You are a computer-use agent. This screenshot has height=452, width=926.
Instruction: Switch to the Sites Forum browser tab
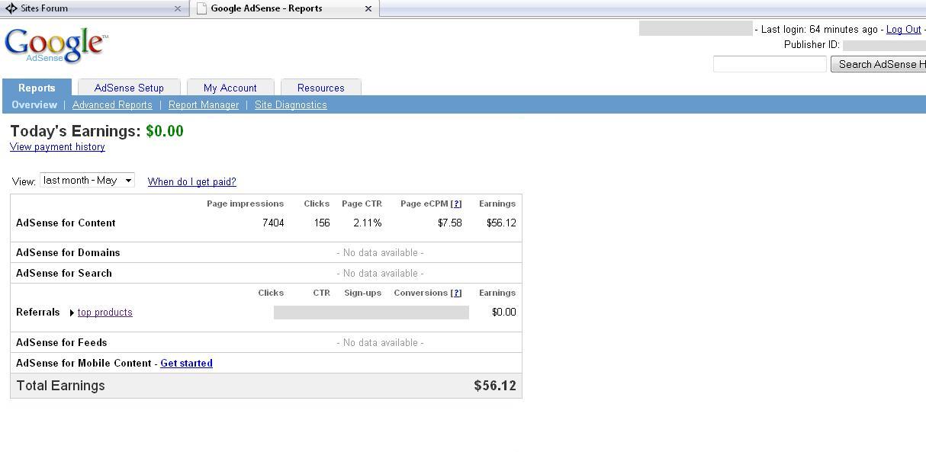pos(94,8)
